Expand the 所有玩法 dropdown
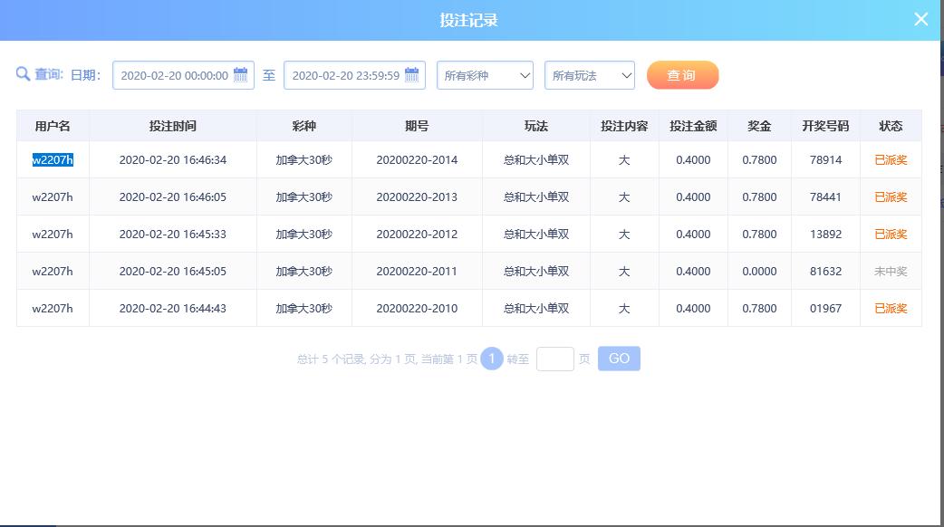 pos(590,75)
